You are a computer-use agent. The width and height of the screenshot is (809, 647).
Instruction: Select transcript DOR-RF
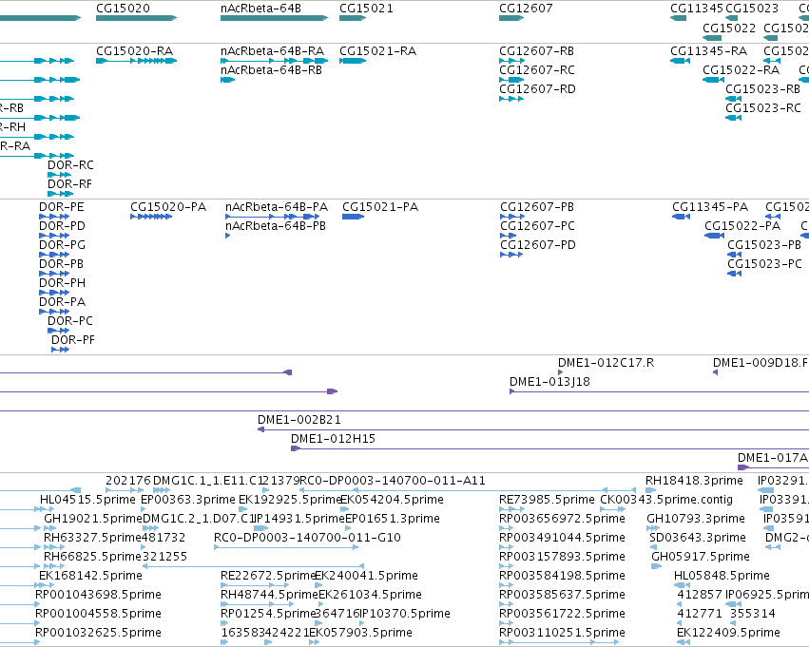60,194
